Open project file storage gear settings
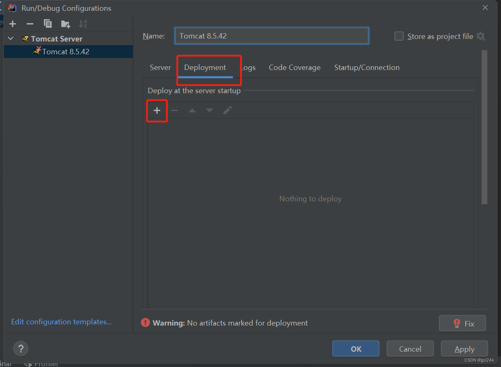 (481, 36)
